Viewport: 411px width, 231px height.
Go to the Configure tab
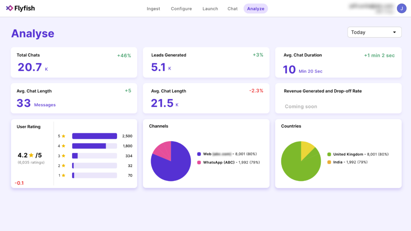pos(181,9)
